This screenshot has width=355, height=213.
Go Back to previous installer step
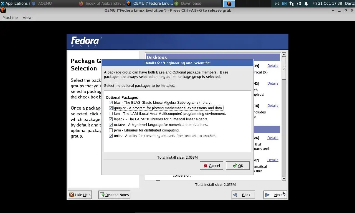[243, 195]
